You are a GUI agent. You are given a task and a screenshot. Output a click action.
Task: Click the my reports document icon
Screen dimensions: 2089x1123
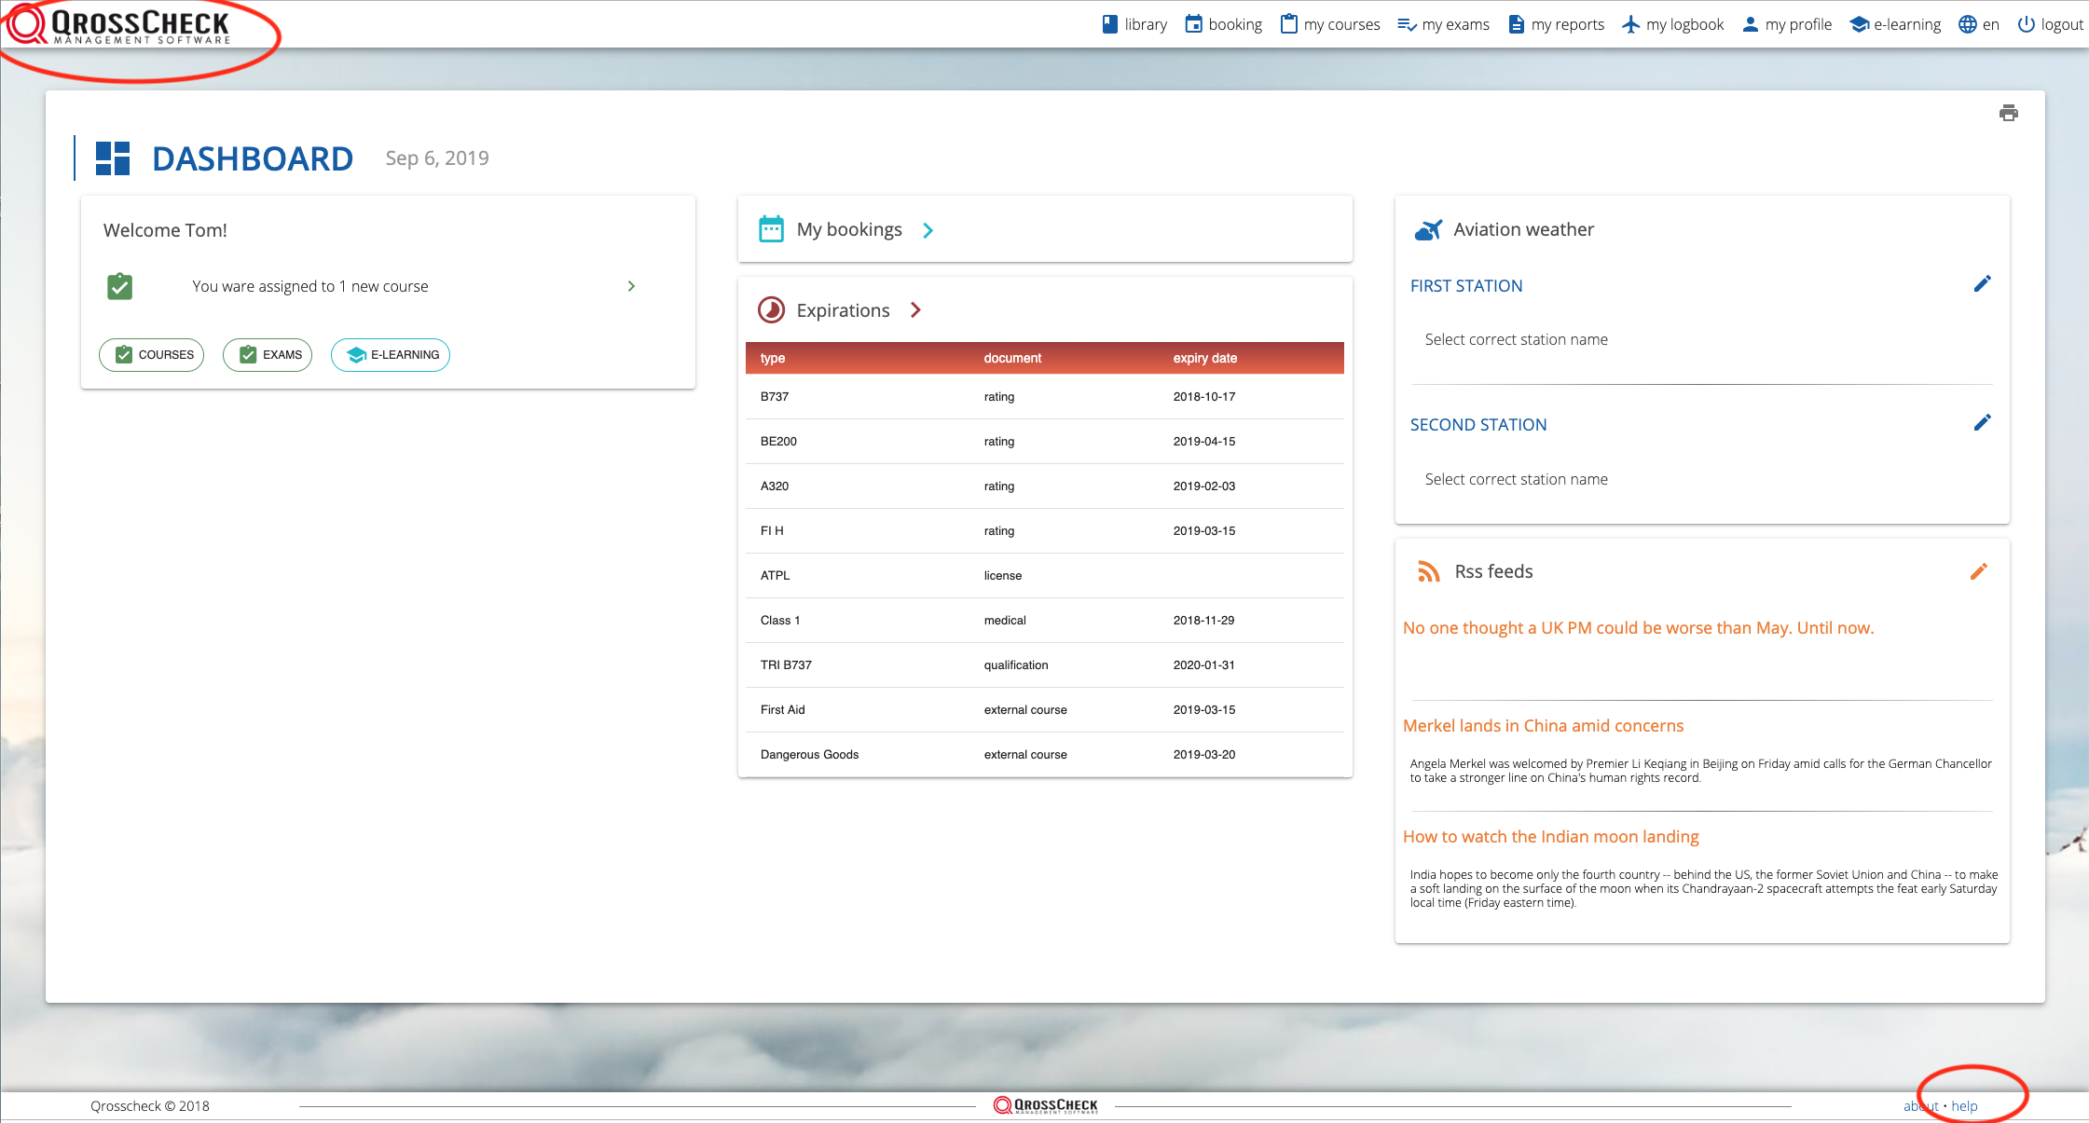1517,24
